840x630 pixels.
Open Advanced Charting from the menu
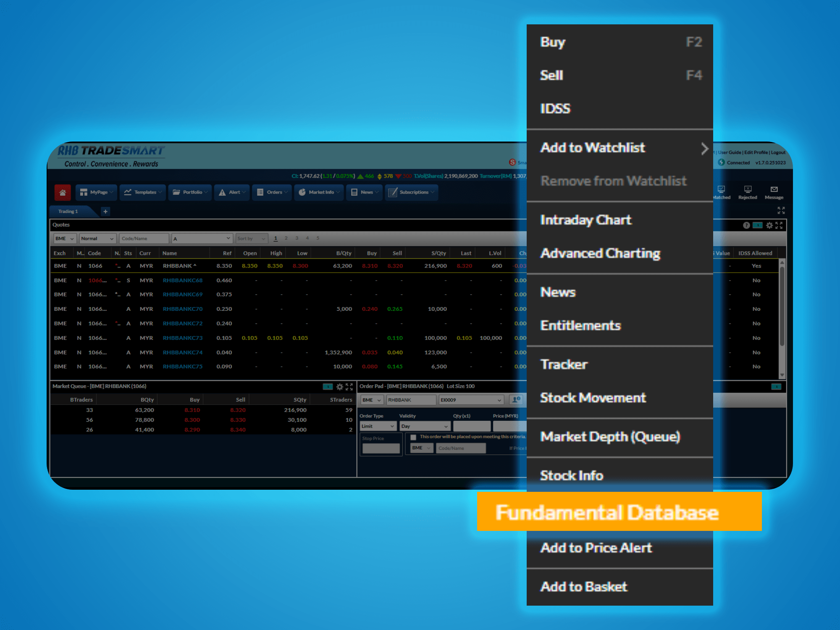(620, 253)
